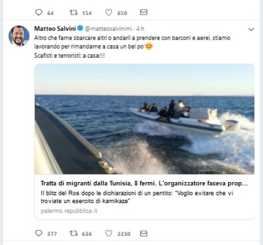Image resolution: width=263 pixels, height=245 pixels.
Task: Click envelope icon beside 650 likes
Action: tap(144, 12)
